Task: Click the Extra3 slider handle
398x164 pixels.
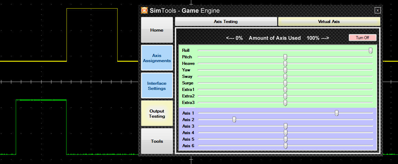Action: pyautogui.click(x=285, y=103)
